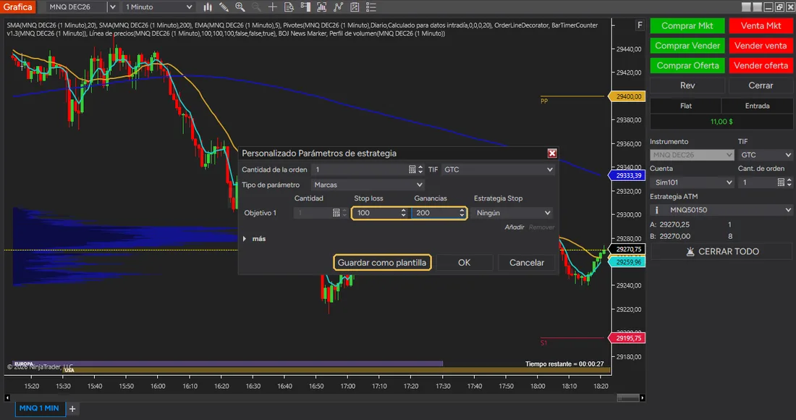This screenshot has width=796, height=420.
Task: Open calculator icon beside Cant. de orden
Action: pyautogui.click(x=781, y=182)
